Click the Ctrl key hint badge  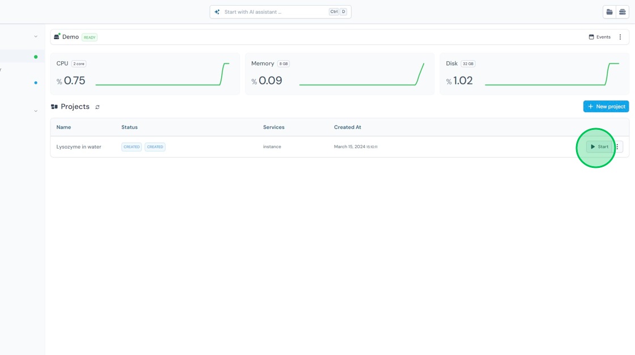[334, 12]
